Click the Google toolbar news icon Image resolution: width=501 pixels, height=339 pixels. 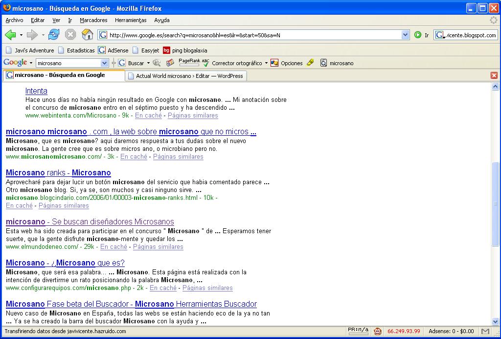coord(170,63)
